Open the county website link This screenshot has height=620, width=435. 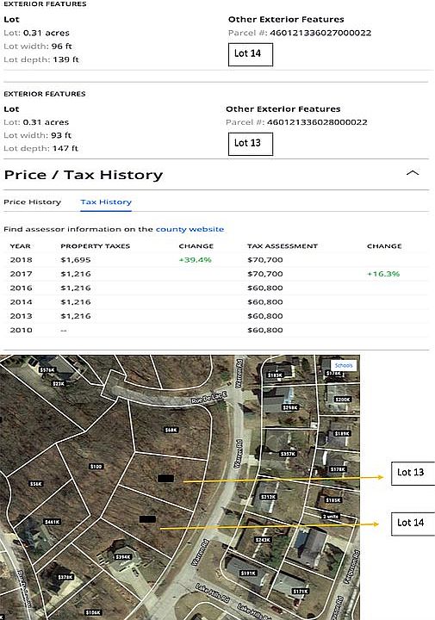pyautogui.click(x=190, y=229)
